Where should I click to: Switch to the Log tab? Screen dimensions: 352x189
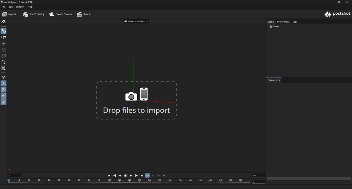295,22
